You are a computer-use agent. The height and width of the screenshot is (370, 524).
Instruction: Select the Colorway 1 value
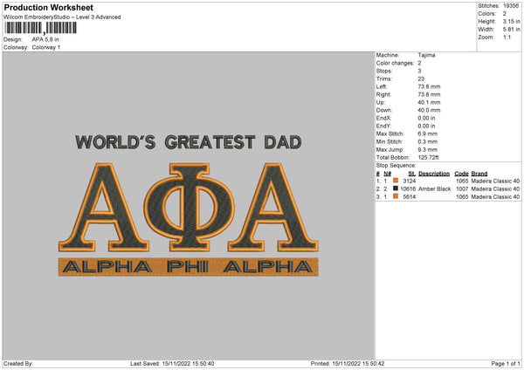tap(46, 47)
